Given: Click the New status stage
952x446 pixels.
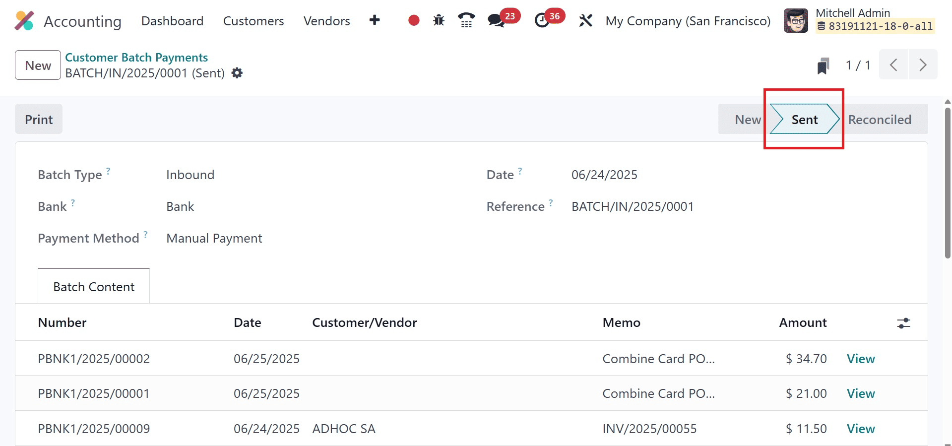Looking at the screenshot, I should (x=748, y=120).
